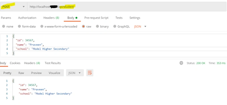Select GraphQL body type
This screenshot has width=227, height=105.
point(121,26)
